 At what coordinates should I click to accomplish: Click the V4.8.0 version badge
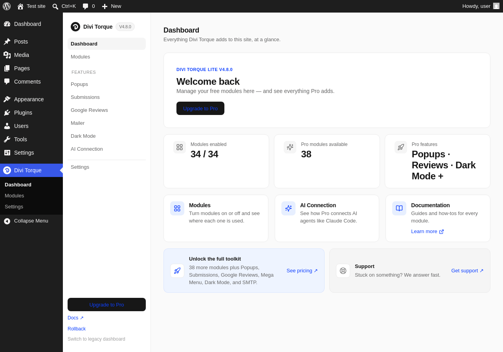point(125,27)
